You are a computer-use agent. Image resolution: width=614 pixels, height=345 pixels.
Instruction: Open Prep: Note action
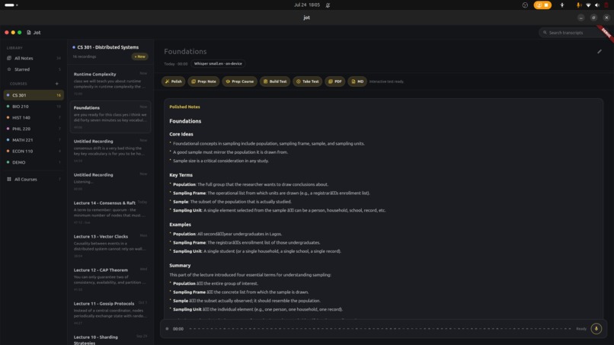[203, 81]
